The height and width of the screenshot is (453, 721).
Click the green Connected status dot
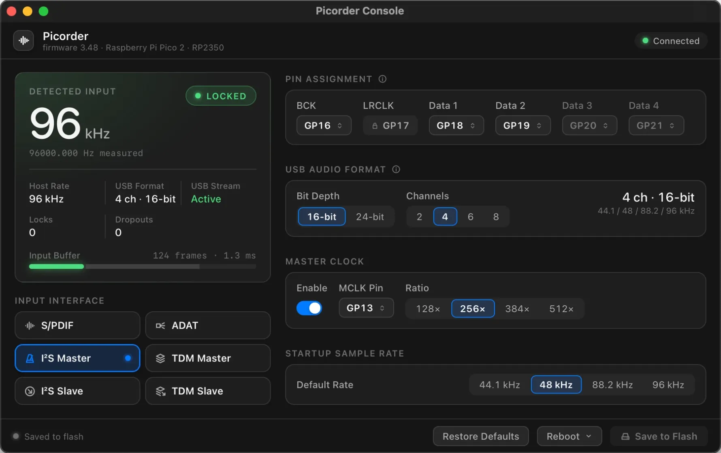tap(645, 40)
